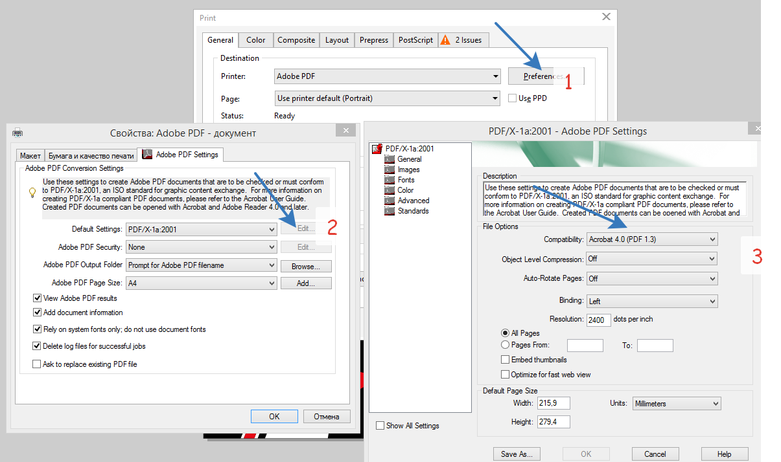Click the General folder icon in settings tree

(390, 159)
